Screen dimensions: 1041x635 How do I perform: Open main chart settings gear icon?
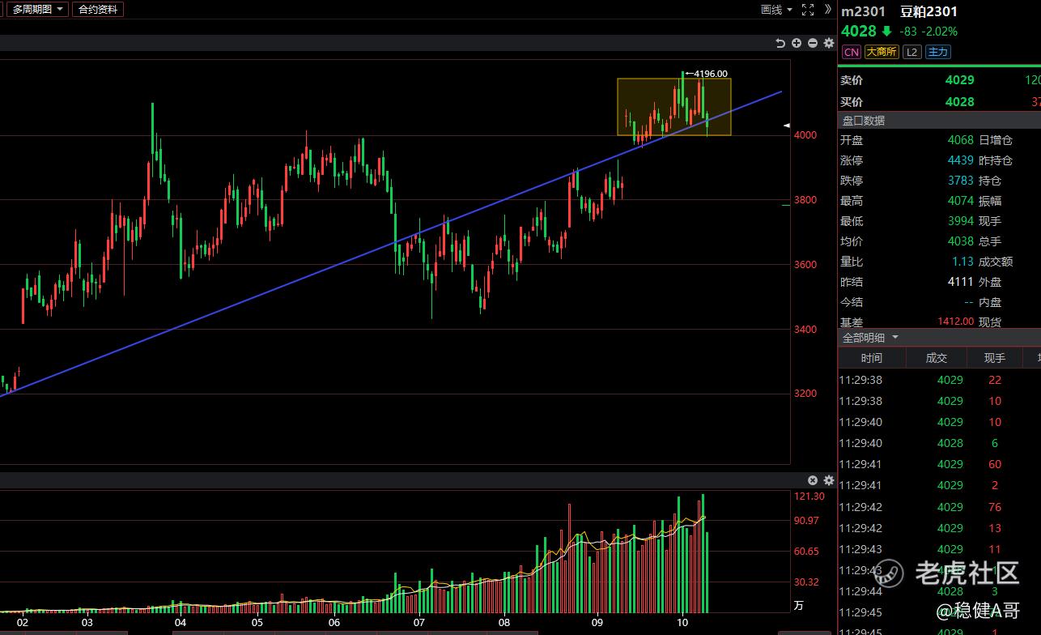[x=828, y=43]
